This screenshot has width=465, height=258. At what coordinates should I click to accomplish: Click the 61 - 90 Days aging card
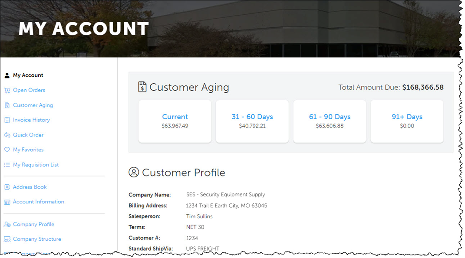(x=329, y=121)
